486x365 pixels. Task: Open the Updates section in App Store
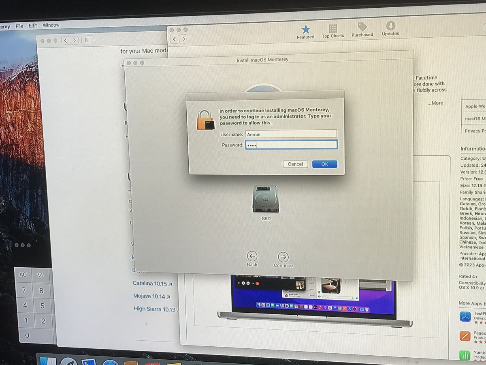click(390, 28)
